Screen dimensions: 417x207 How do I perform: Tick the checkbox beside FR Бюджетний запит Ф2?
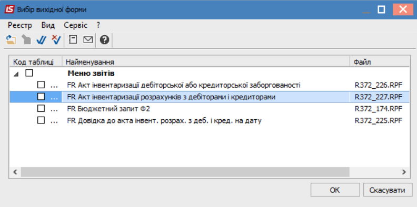tap(41, 109)
